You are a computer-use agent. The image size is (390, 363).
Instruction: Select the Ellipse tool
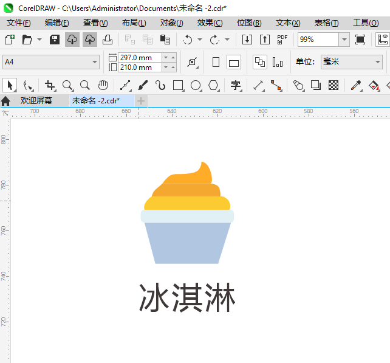(x=196, y=85)
